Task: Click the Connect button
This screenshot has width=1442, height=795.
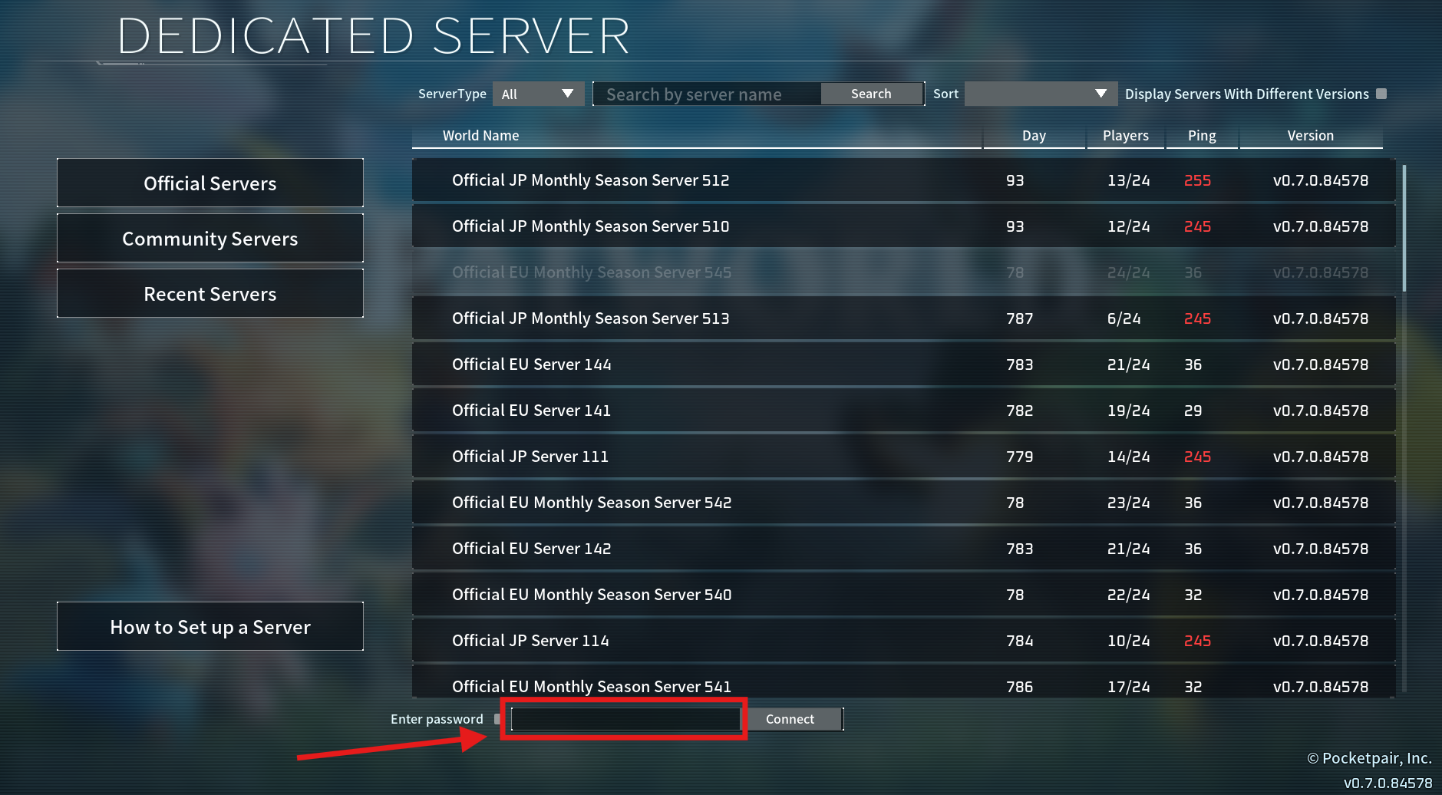Action: (794, 719)
